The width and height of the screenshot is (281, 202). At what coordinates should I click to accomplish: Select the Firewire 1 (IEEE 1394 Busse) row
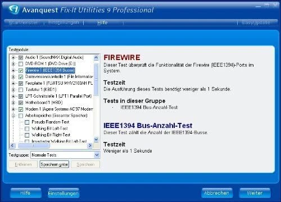click(50, 70)
